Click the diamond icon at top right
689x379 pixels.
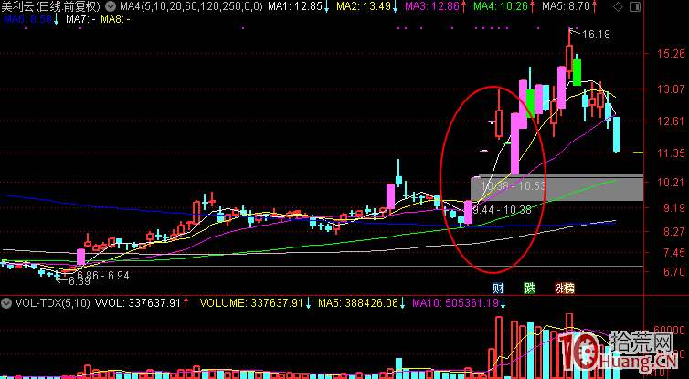click(618, 7)
